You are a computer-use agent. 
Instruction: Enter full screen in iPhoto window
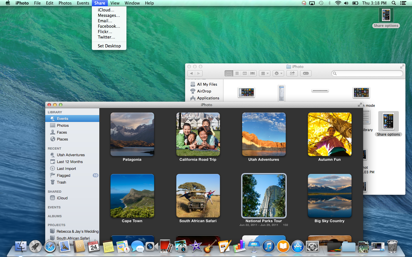tap(360, 105)
